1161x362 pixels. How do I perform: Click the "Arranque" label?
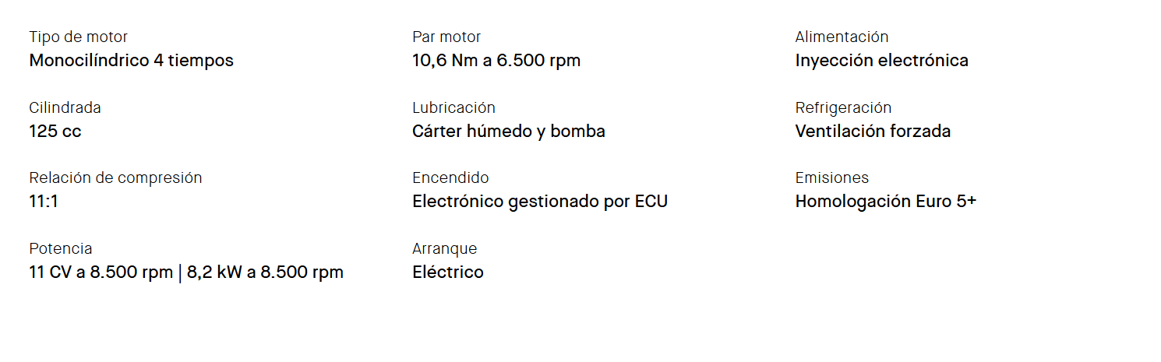tap(444, 248)
